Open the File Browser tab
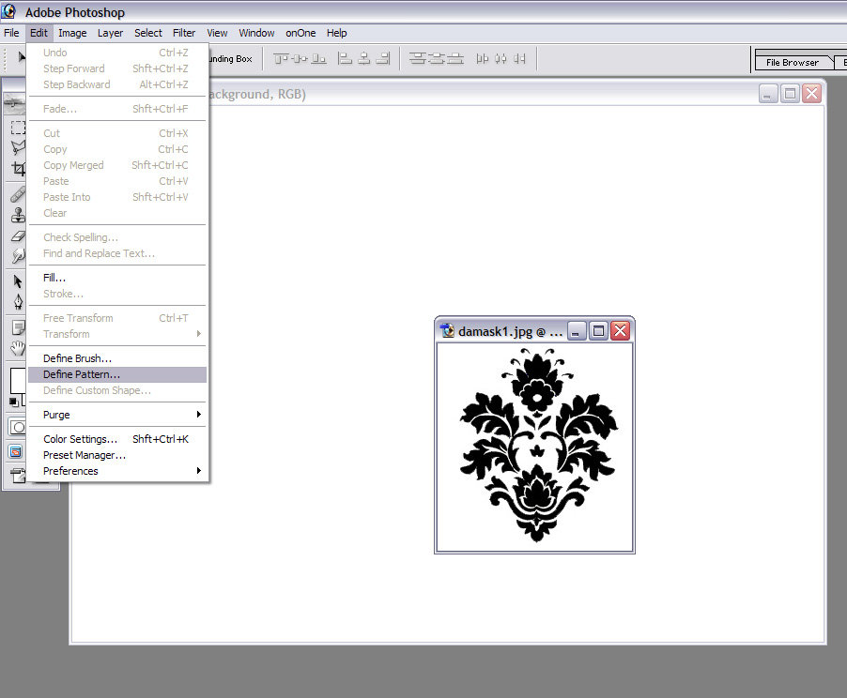 [x=792, y=63]
